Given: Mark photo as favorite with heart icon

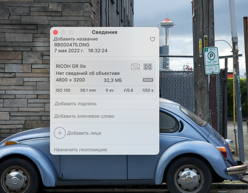Looking at the screenshot, I should [152, 39].
